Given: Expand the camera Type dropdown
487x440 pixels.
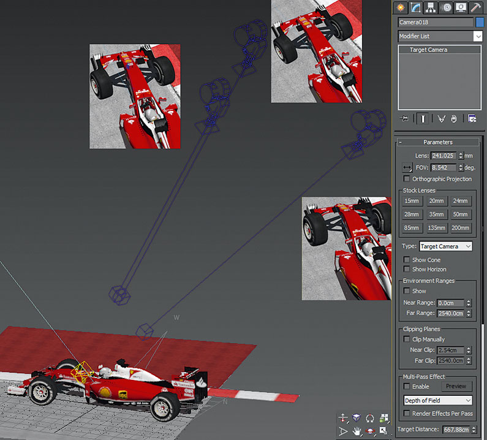Looking at the screenshot, I should [x=445, y=246].
